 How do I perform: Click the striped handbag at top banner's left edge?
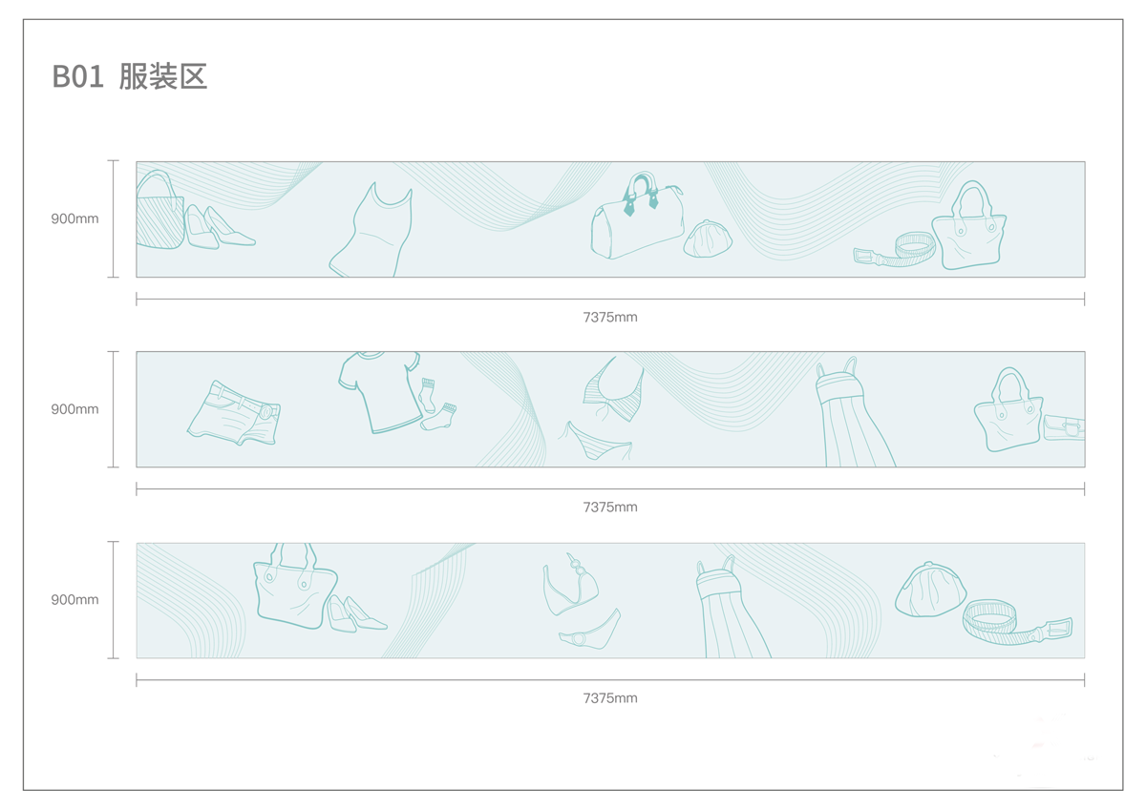tap(159, 210)
